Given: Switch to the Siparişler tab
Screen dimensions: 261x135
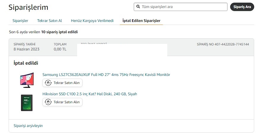Looking at the screenshot, I should [x=20, y=20].
